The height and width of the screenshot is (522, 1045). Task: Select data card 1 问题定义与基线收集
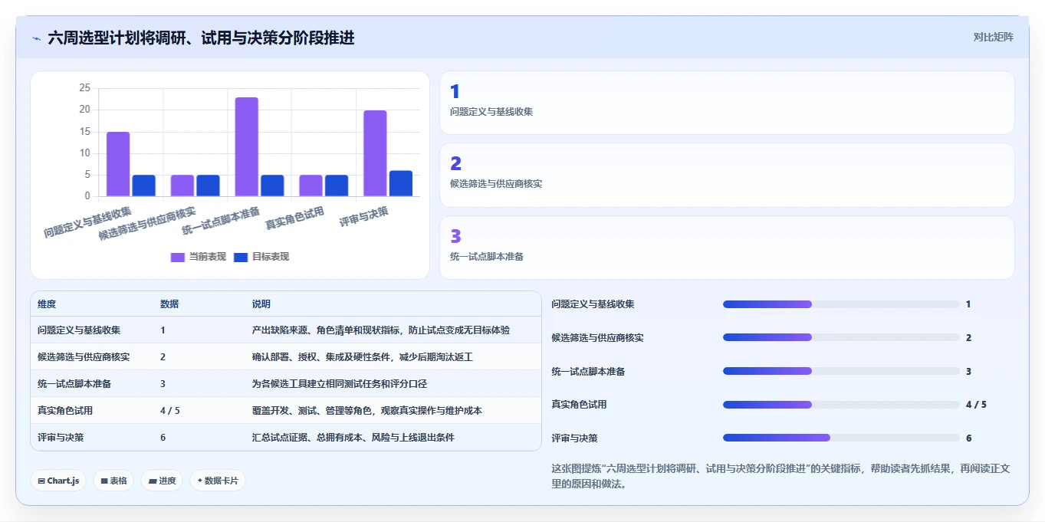point(727,103)
